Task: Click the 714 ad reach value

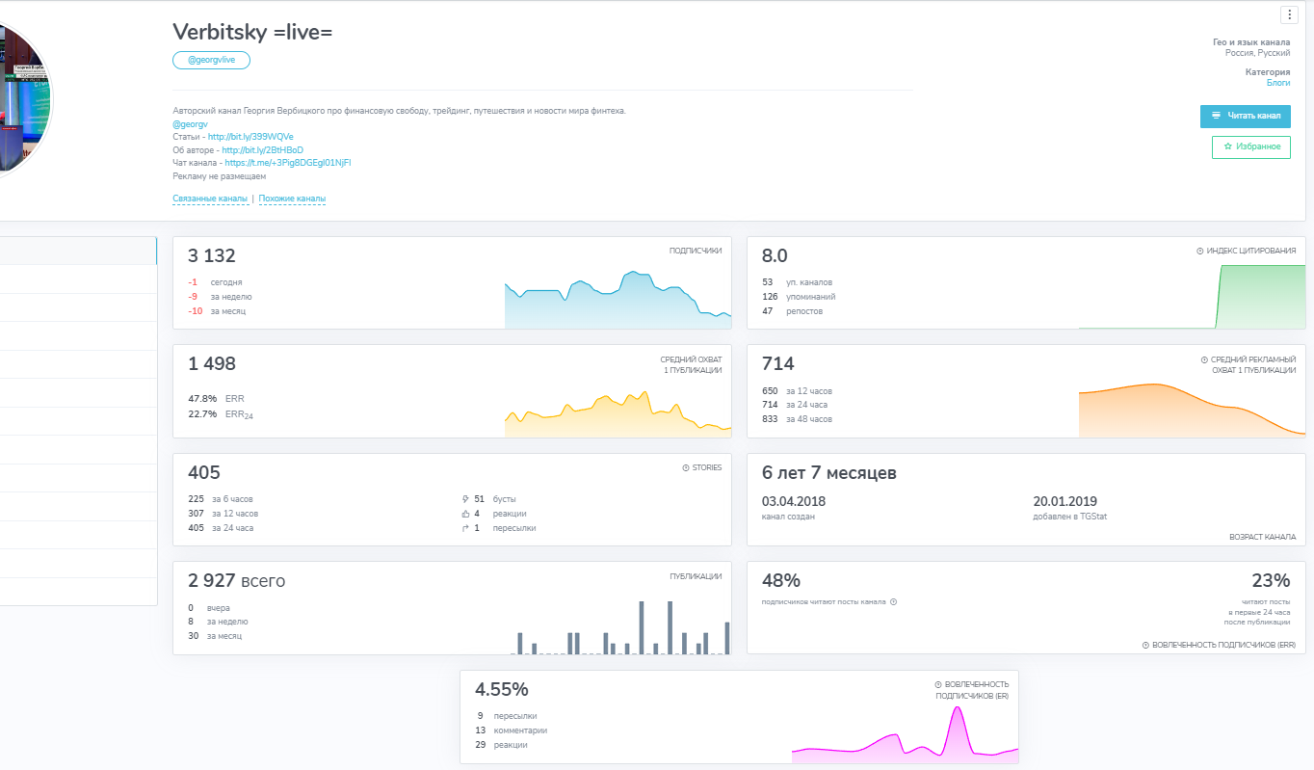Action: [777, 363]
